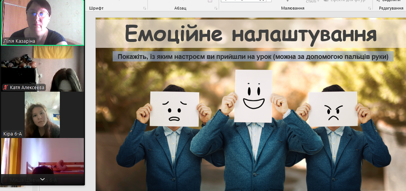Select the angry face paper on the slide
This screenshot has height=191, width=406.
(333, 109)
